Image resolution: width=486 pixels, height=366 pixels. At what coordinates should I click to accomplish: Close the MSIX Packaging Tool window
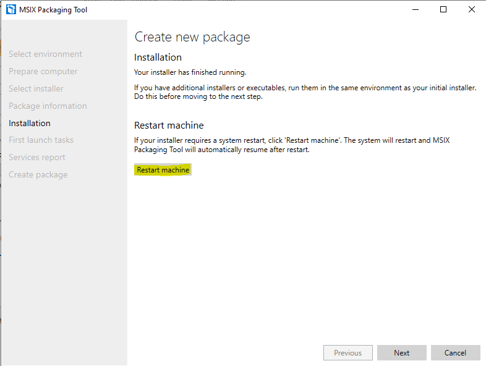(472, 9)
